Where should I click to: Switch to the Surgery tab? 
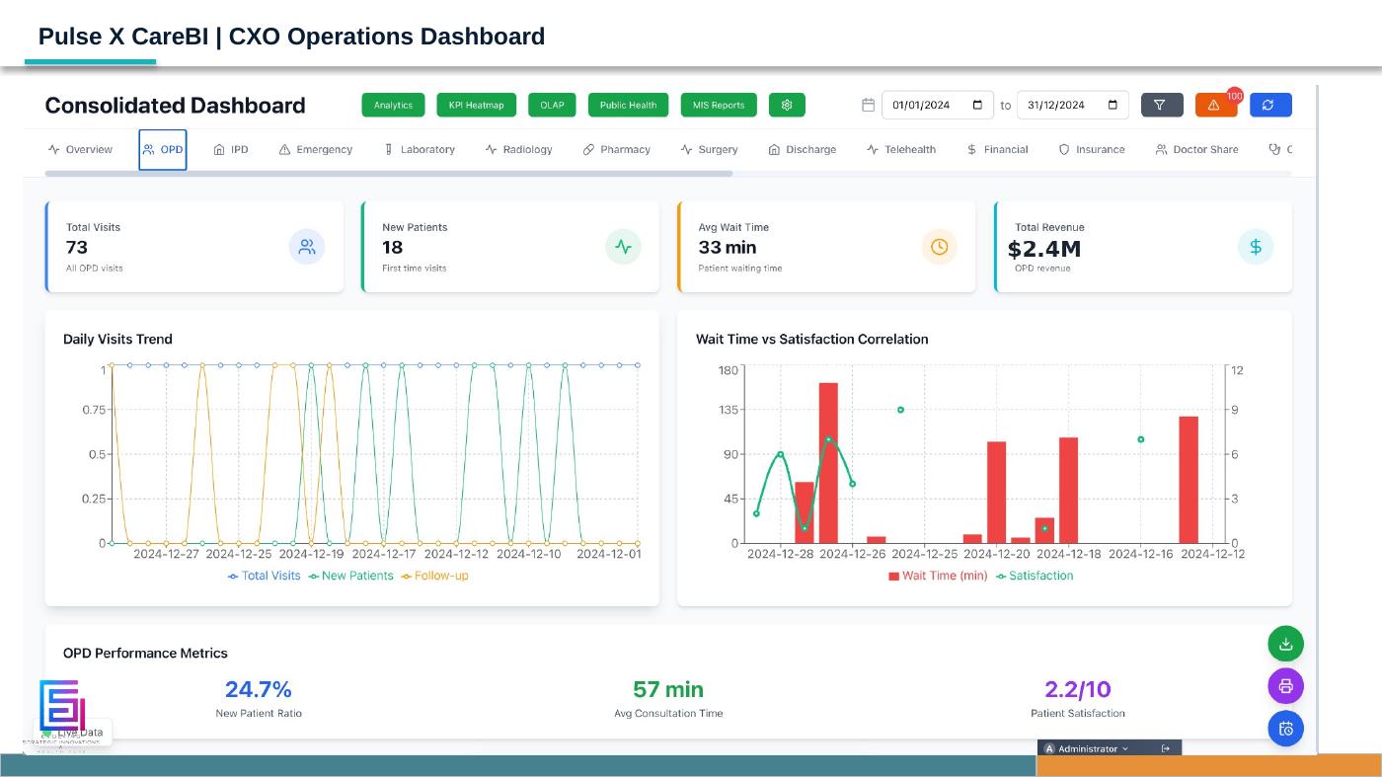(709, 150)
